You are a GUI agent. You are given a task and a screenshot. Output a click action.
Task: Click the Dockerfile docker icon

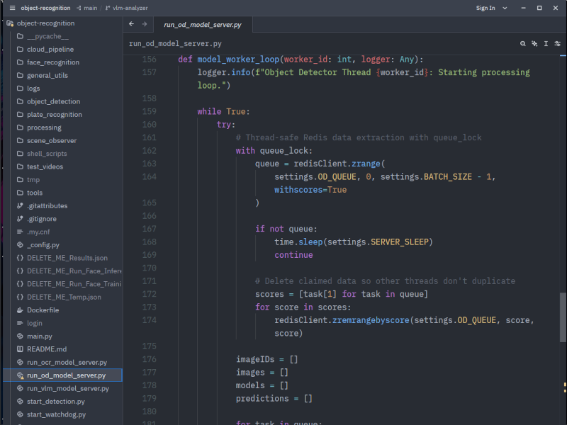click(21, 310)
